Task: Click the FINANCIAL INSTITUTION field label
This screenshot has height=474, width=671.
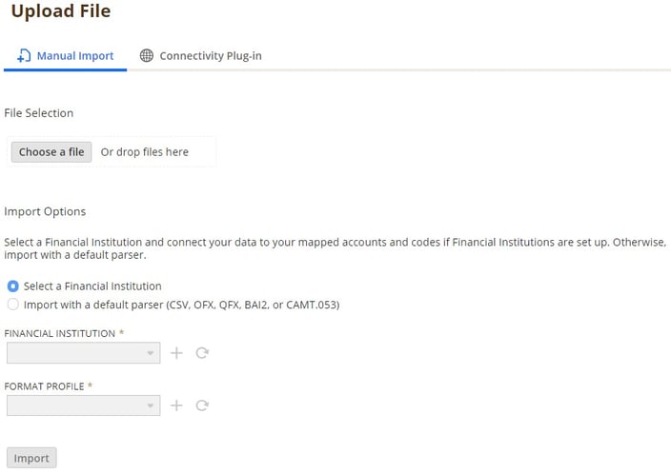Action: (61, 333)
